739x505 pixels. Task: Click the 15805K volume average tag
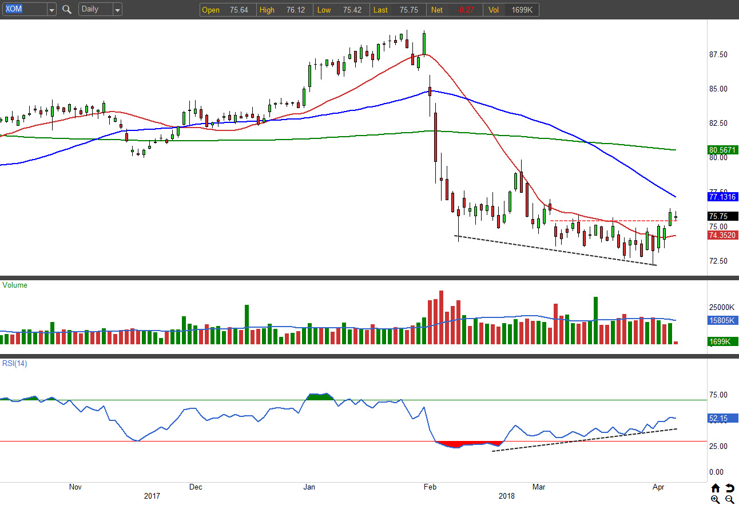coord(722,320)
